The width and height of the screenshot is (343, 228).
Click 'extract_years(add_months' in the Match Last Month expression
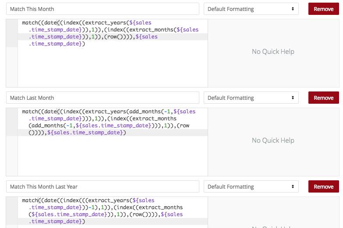123,112
